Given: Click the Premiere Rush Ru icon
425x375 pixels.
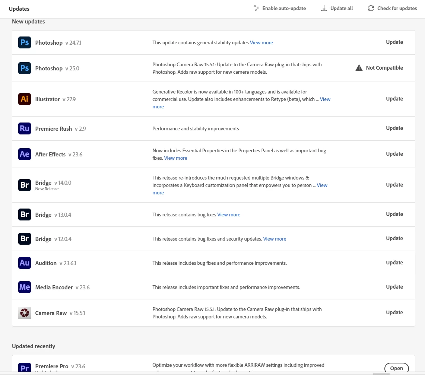Looking at the screenshot, I should pos(24,128).
